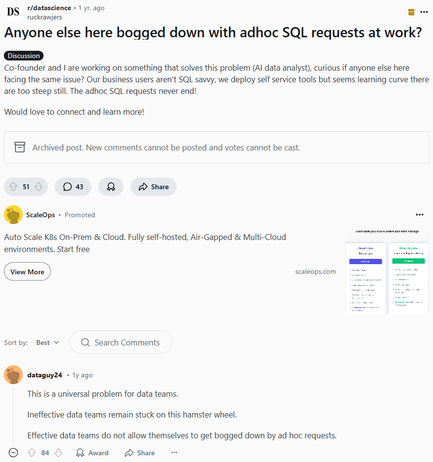Open more options on dataguy24's comment
The width and height of the screenshot is (433, 462).
click(x=174, y=453)
